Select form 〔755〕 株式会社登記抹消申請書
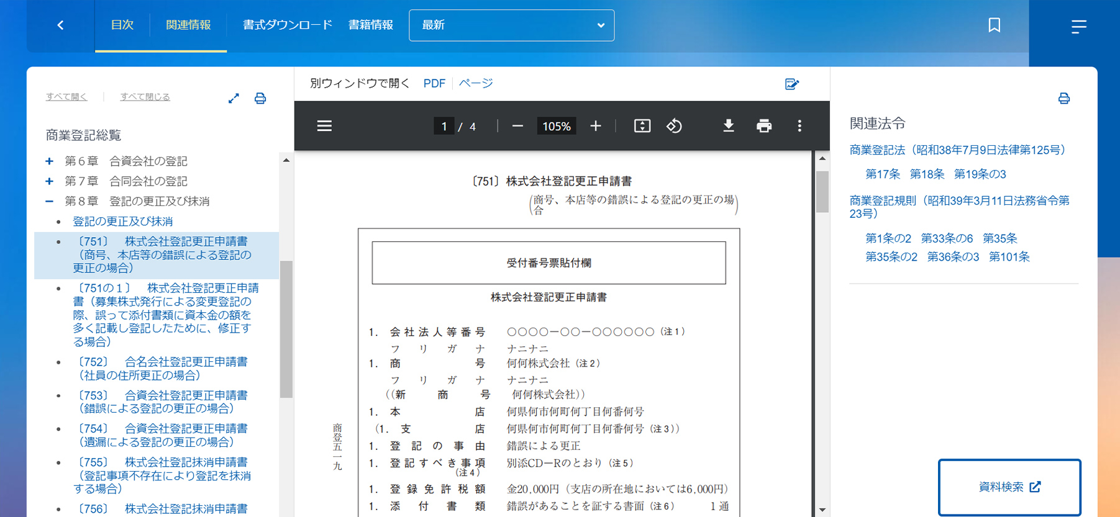The image size is (1120, 517). pyautogui.click(x=162, y=475)
